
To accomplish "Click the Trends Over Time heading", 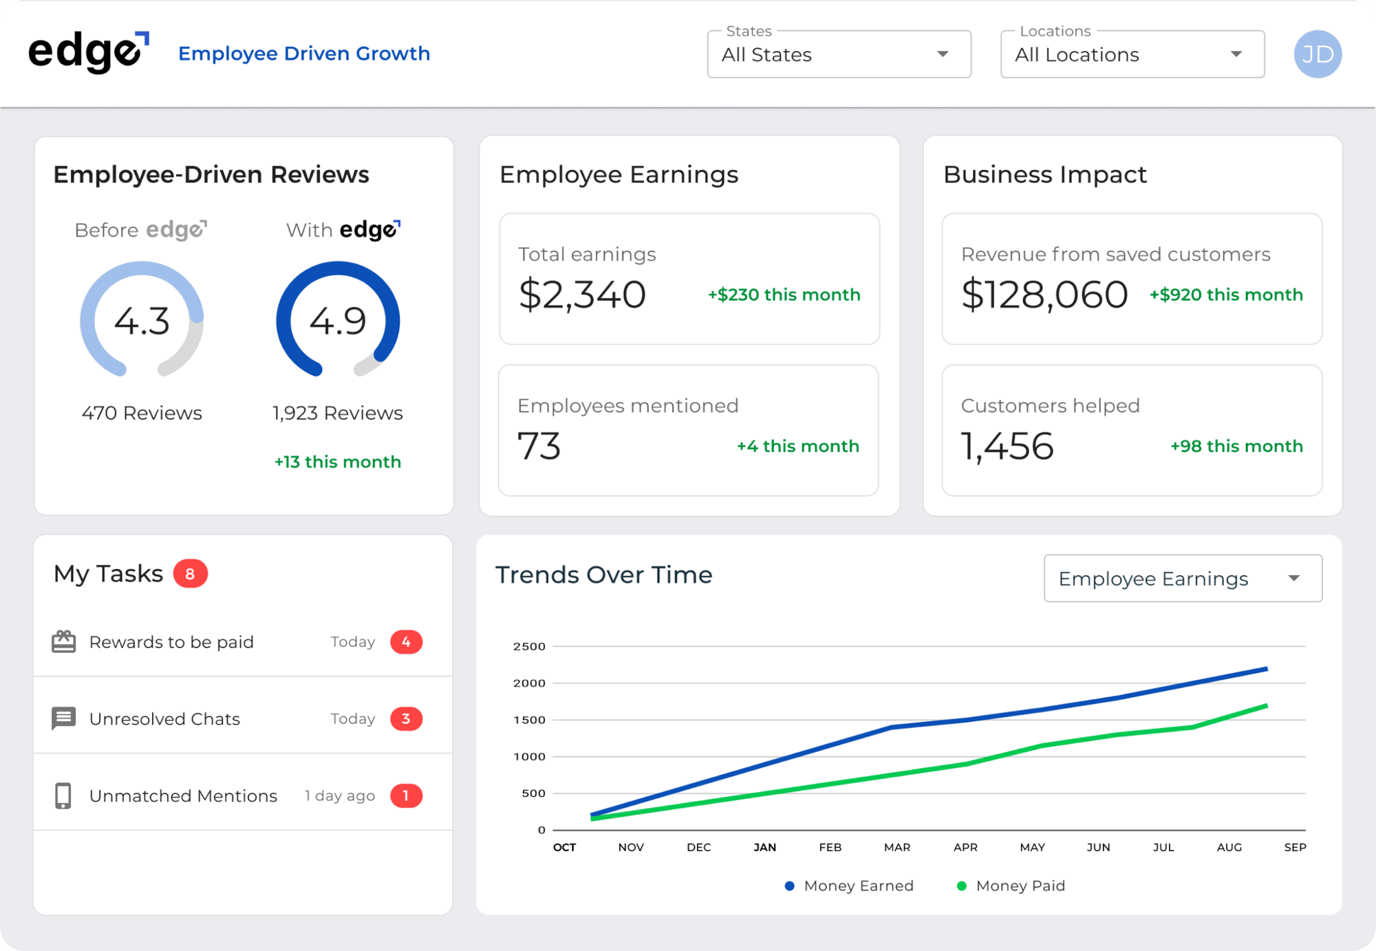I will click(604, 575).
